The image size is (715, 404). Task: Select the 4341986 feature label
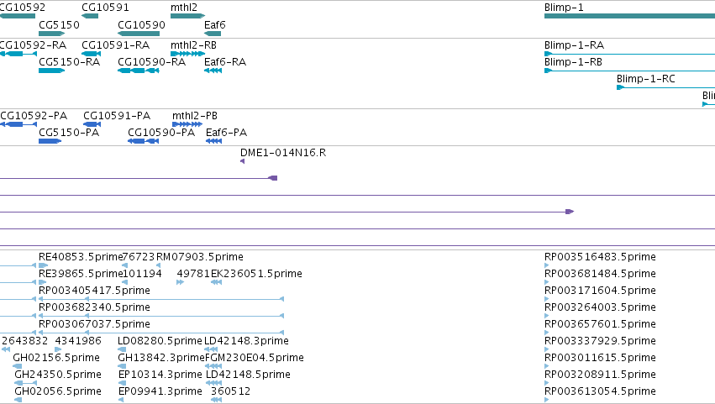(x=78, y=341)
